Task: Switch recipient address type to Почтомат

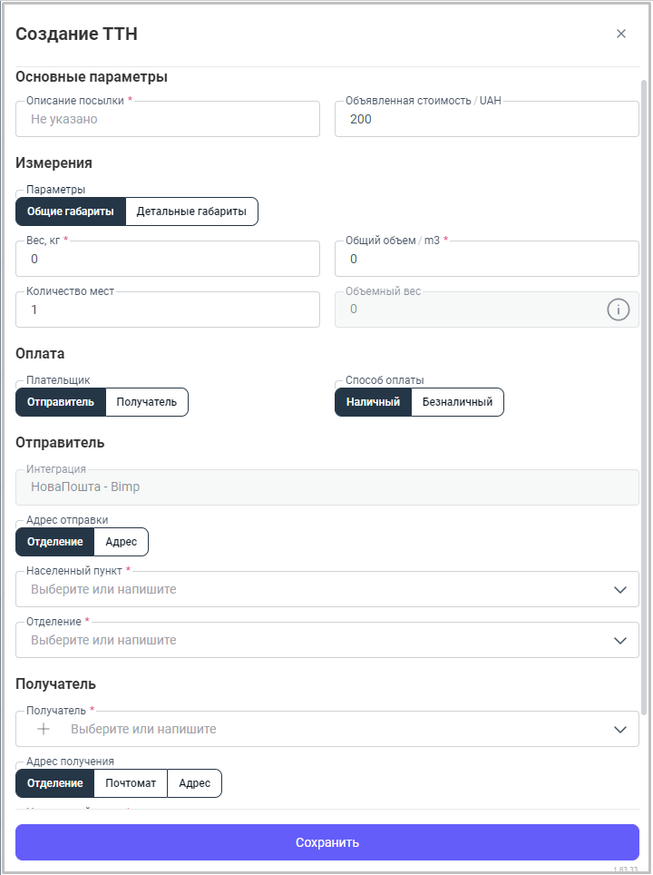Action: pyautogui.click(x=131, y=783)
